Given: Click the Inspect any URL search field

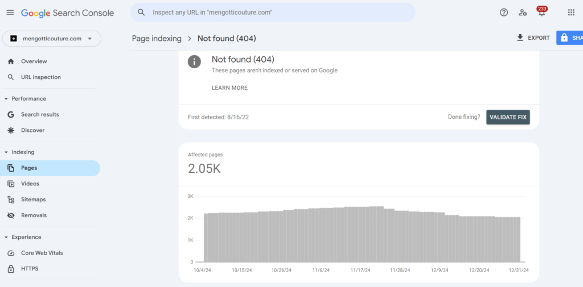Looking at the screenshot, I should [273, 13].
